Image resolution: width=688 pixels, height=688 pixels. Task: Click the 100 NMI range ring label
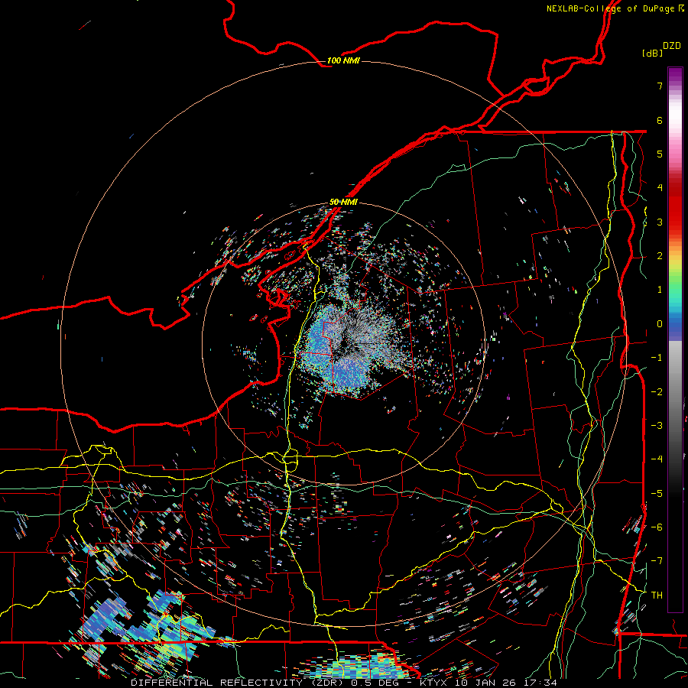click(x=343, y=60)
